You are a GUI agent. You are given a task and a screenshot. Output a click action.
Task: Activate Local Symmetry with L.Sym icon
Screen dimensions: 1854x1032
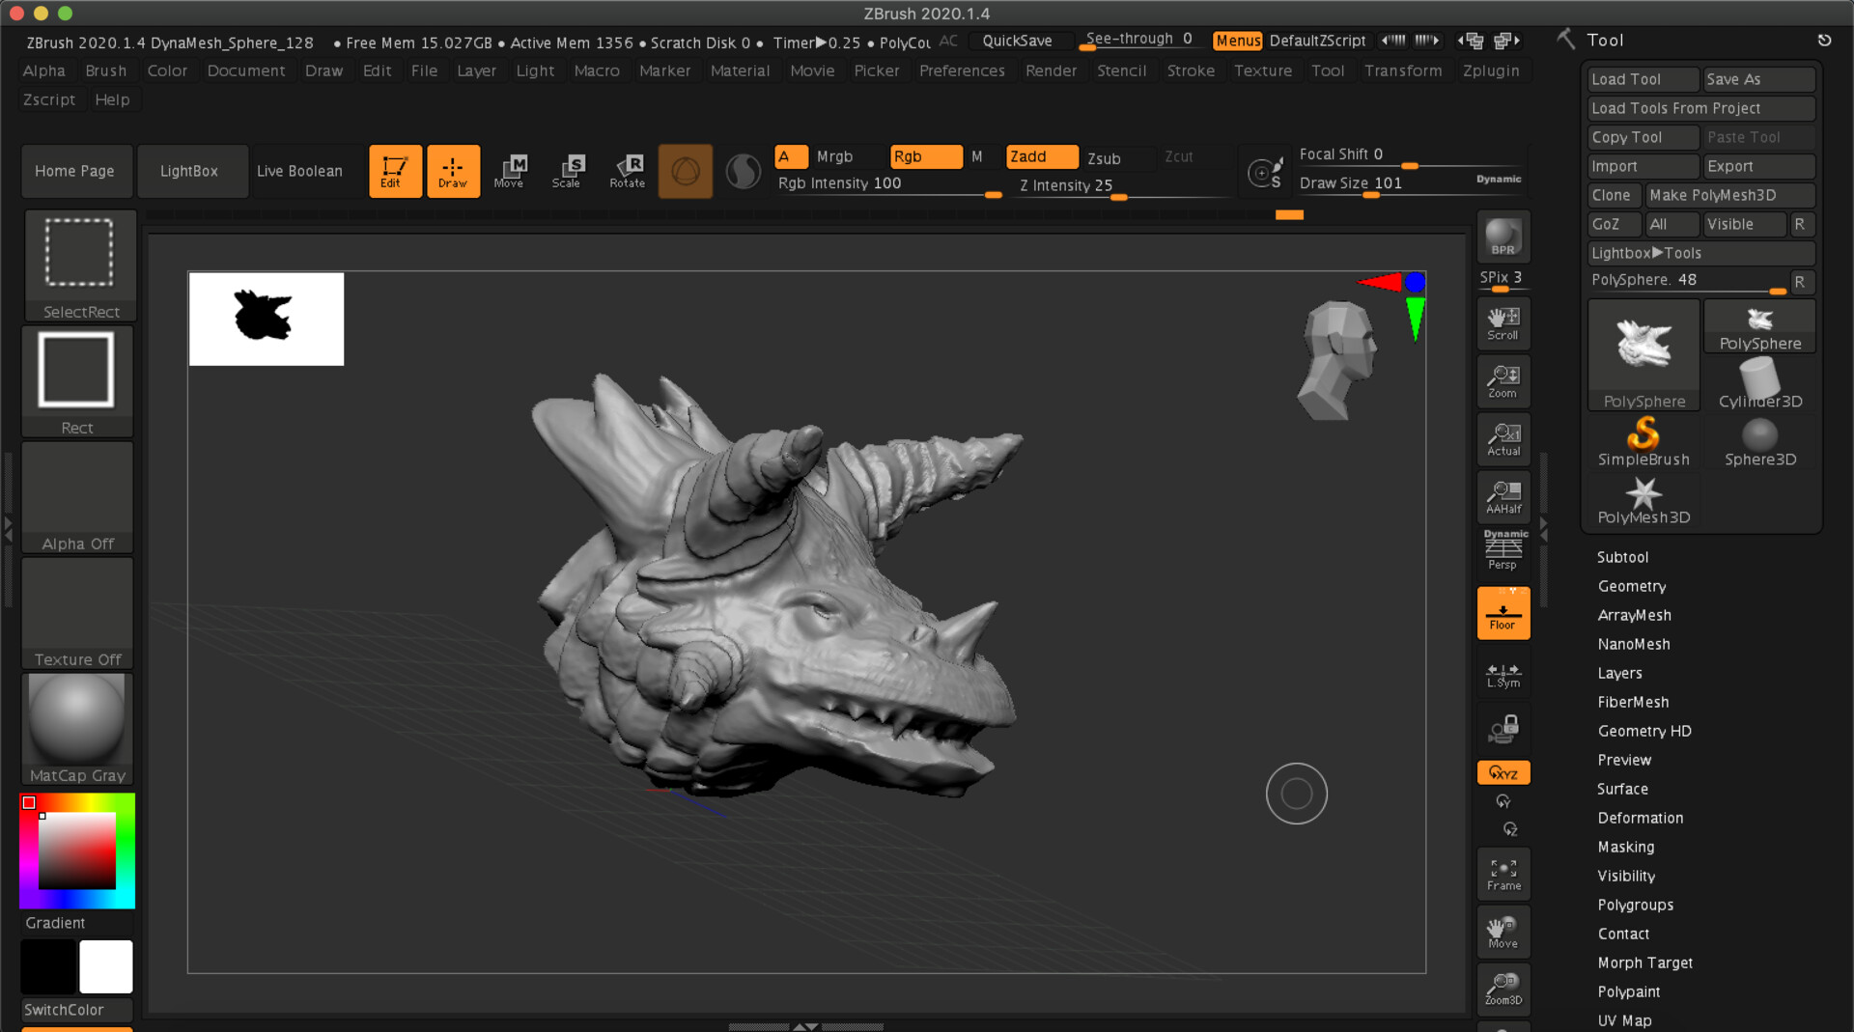pos(1503,674)
